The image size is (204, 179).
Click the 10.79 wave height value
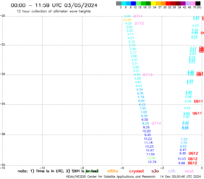click(x=152, y=162)
